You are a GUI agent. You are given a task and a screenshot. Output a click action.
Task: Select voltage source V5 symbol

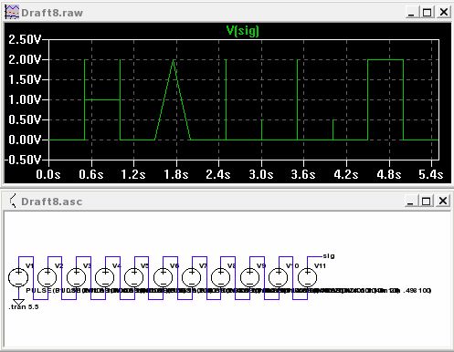click(x=134, y=277)
